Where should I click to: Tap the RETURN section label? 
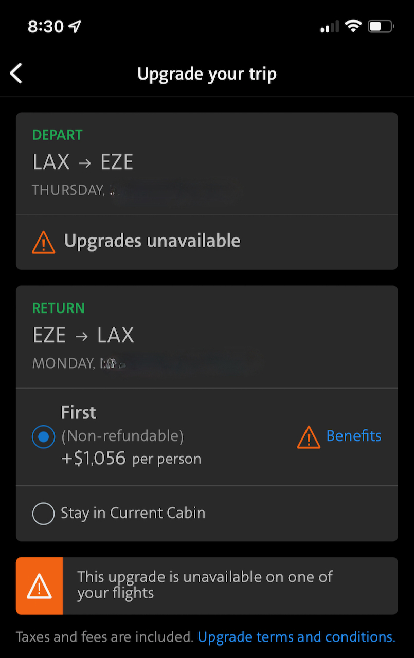point(59,308)
